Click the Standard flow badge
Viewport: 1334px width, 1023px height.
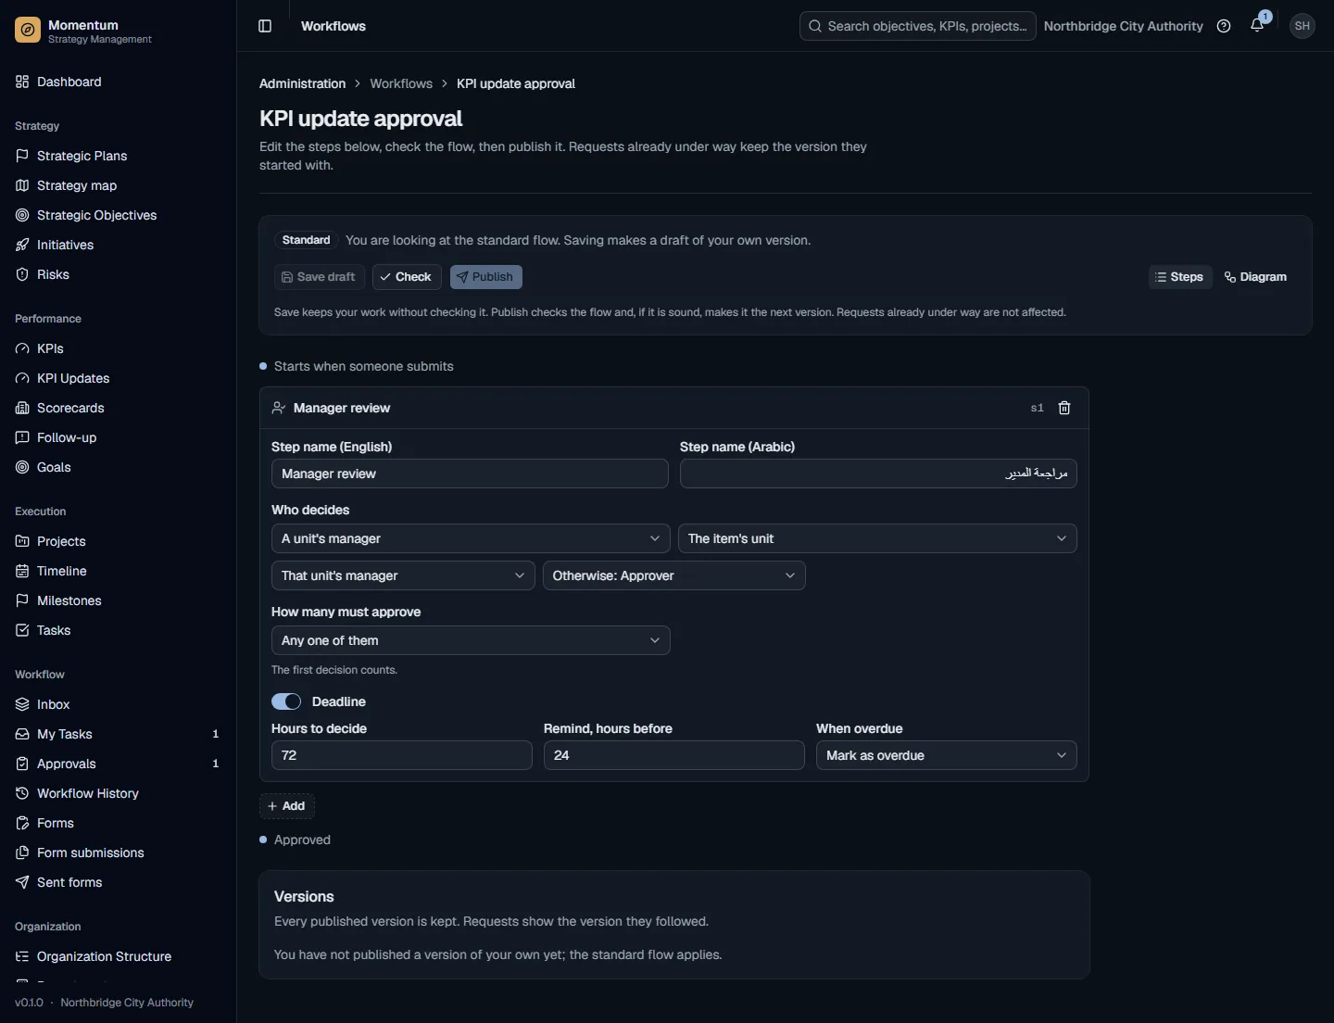(307, 240)
